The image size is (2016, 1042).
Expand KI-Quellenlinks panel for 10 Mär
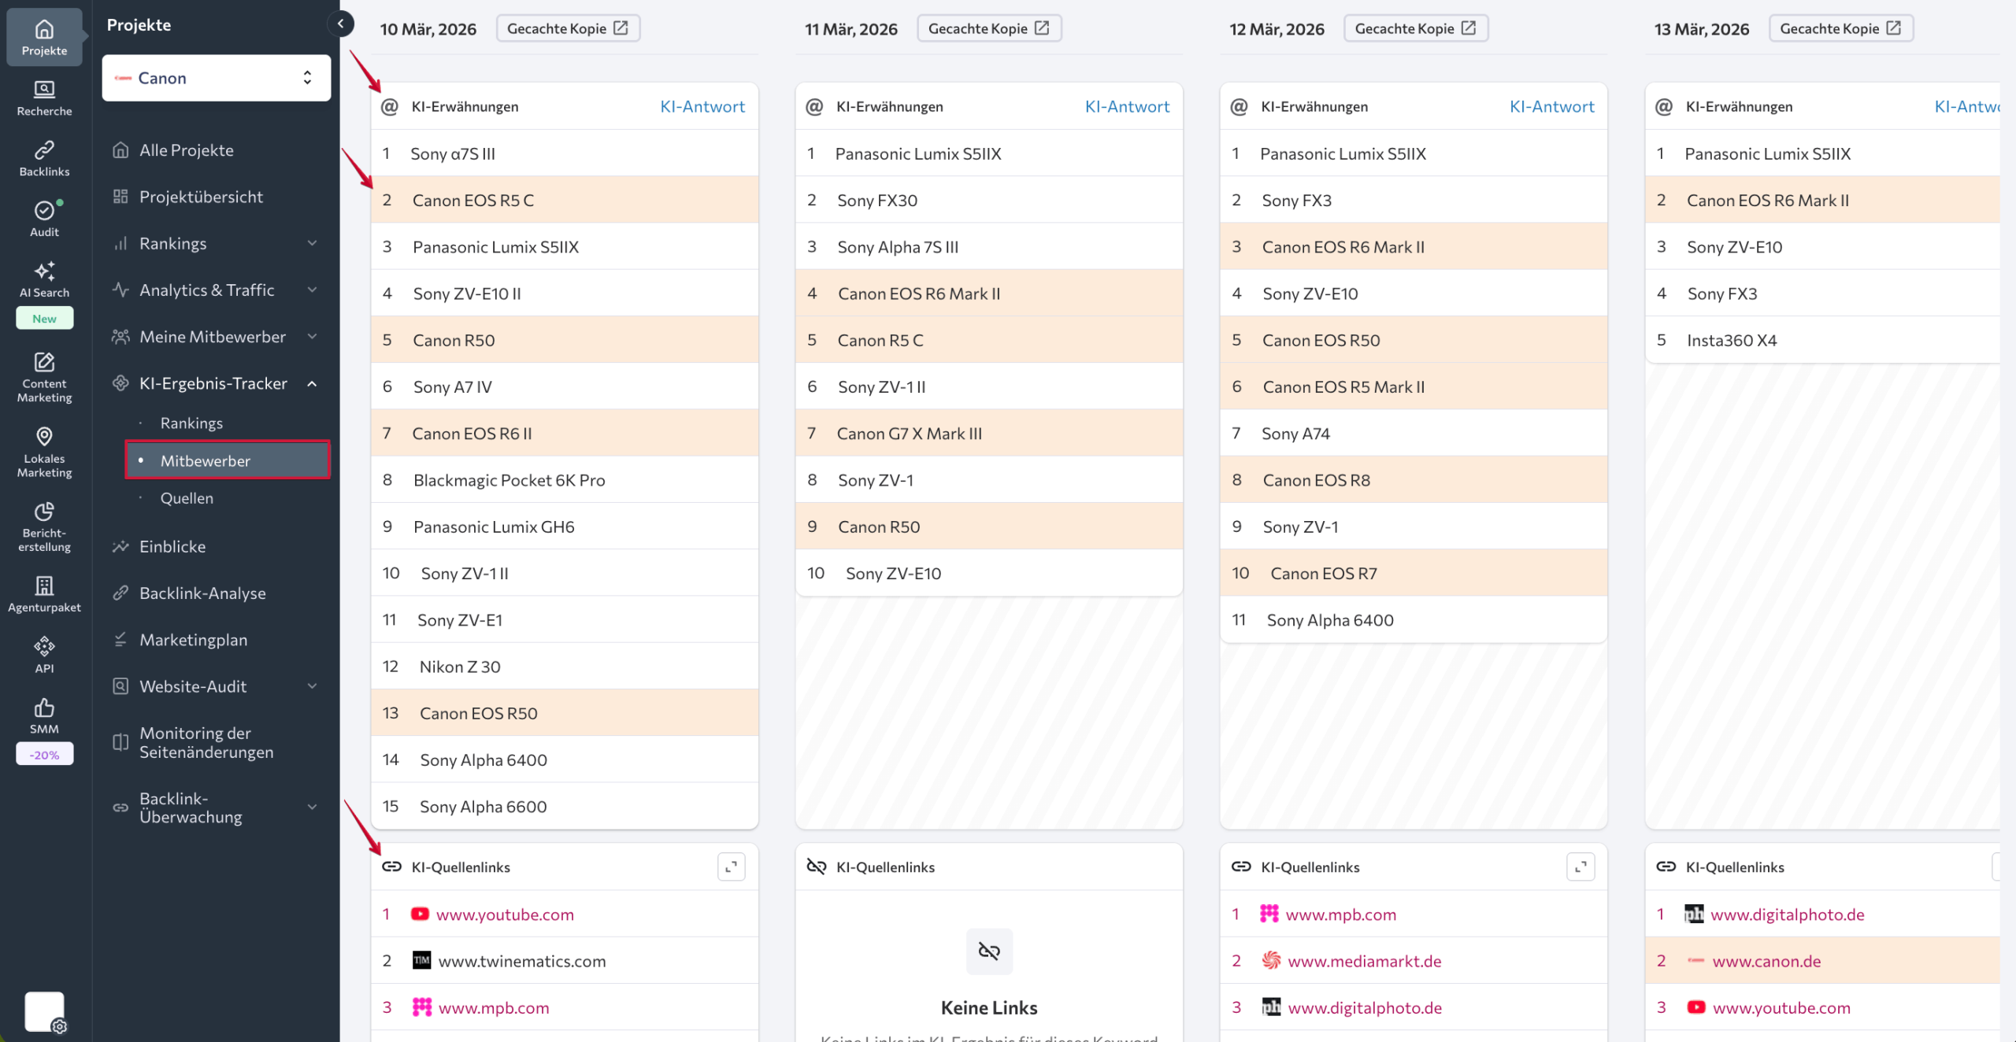731,866
